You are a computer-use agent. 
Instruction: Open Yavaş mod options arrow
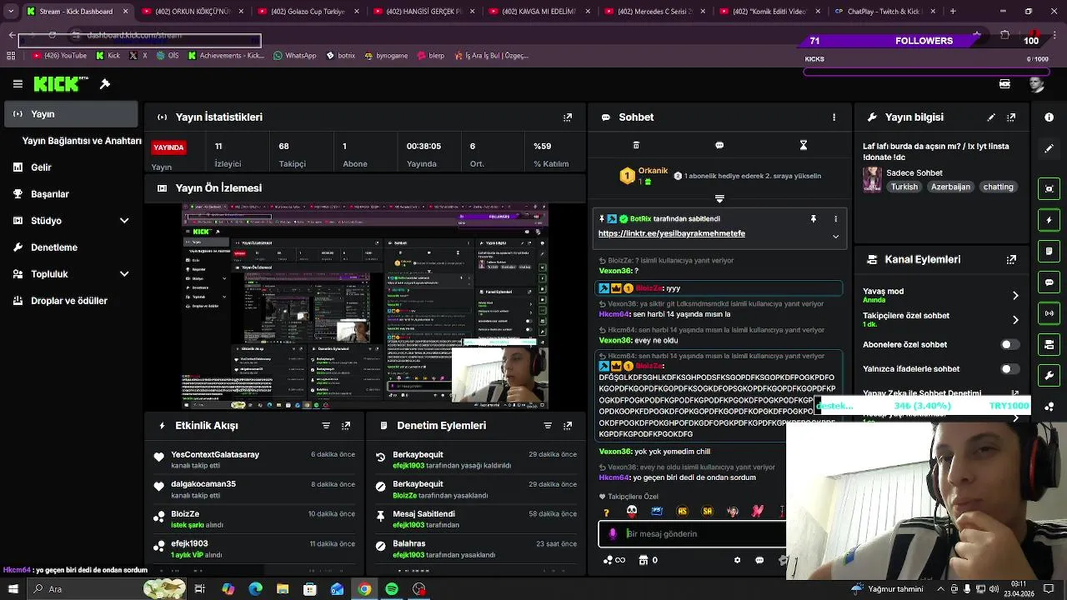click(1015, 296)
